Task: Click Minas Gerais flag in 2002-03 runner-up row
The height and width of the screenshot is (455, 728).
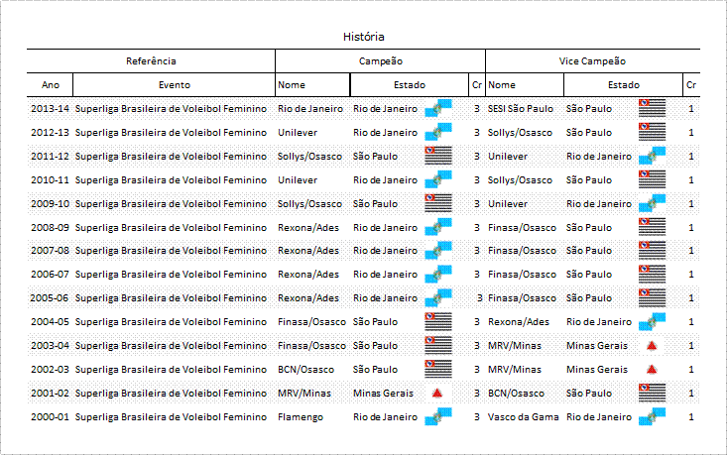Action: click(x=652, y=369)
